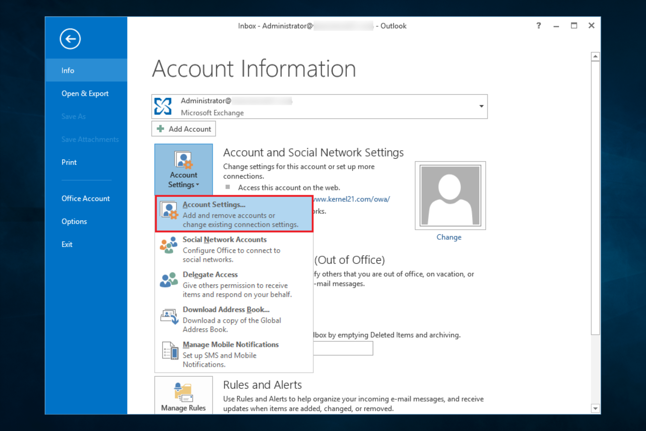Choose Exit in the sidebar
Screen dimensions: 646x431
tap(86, 244)
